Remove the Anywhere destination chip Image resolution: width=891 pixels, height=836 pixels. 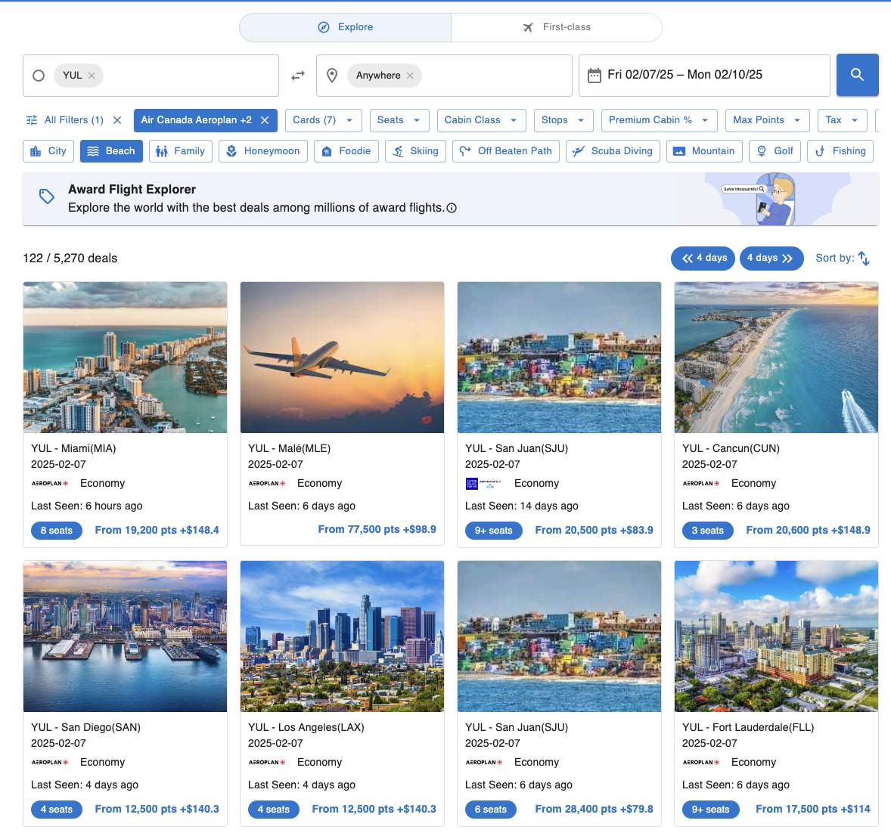pyautogui.click(x=410, y=76)
